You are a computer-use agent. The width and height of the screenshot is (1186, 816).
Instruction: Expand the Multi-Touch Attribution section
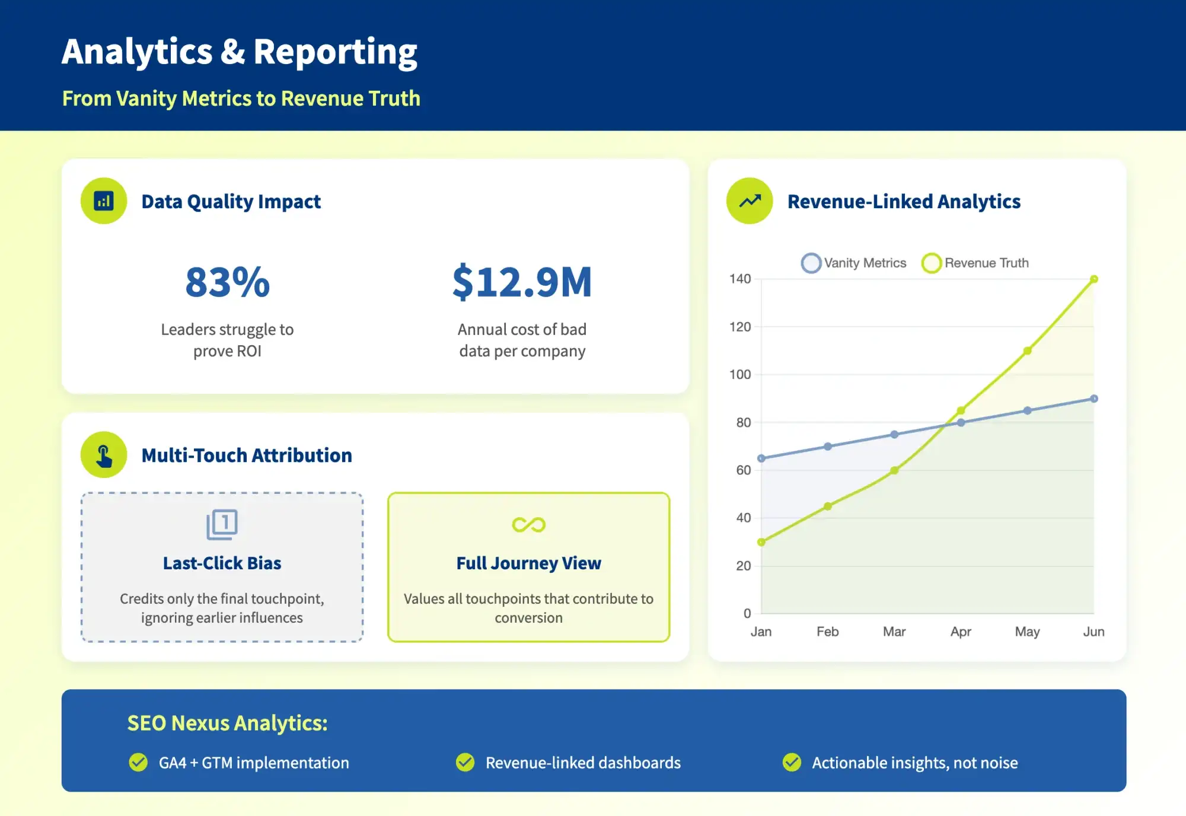[247, 455]
